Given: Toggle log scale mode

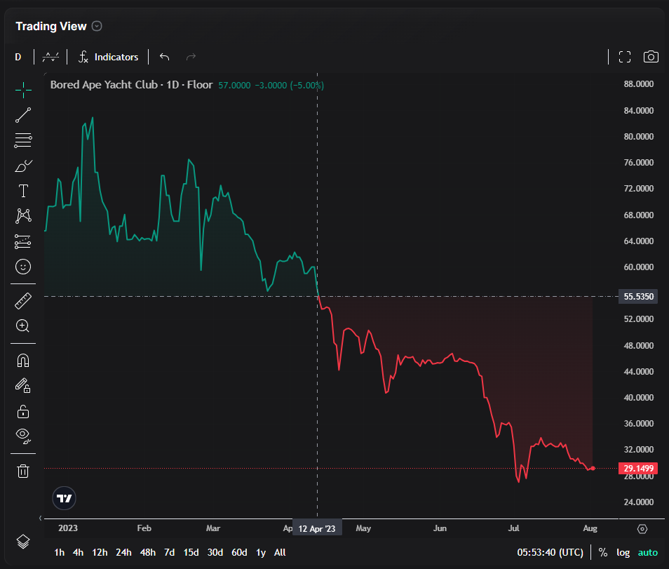Looking at the screenshot, I should click(x=623, y=552).
